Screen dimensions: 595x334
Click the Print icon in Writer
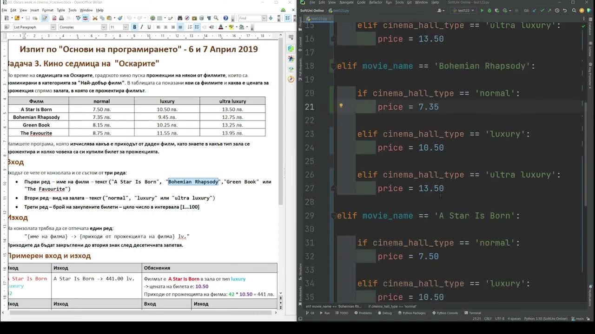(61, 18)
